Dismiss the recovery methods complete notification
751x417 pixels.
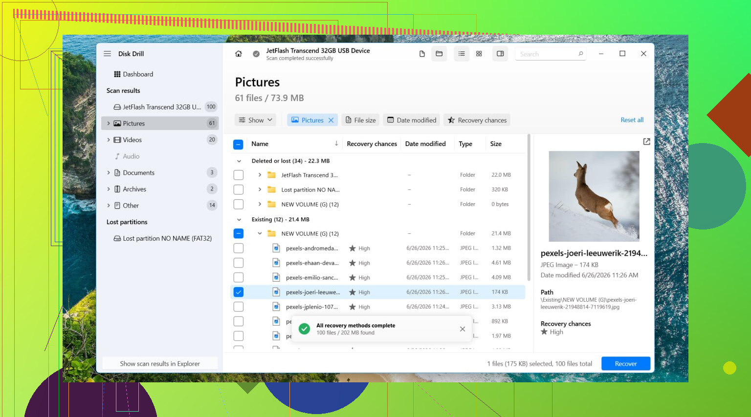(x=463, y=329)
